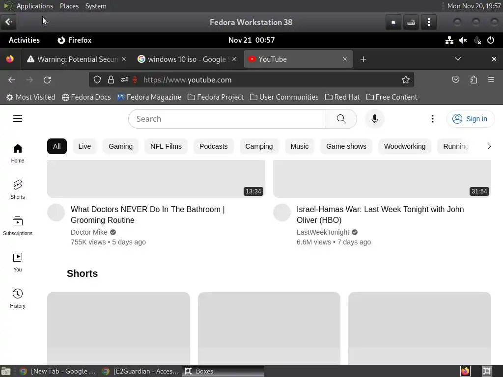Image resolution: width=503 pixels, height=377 pixels.
Task: Filter by Gaming chip
Action: click(x=121, y=146)
